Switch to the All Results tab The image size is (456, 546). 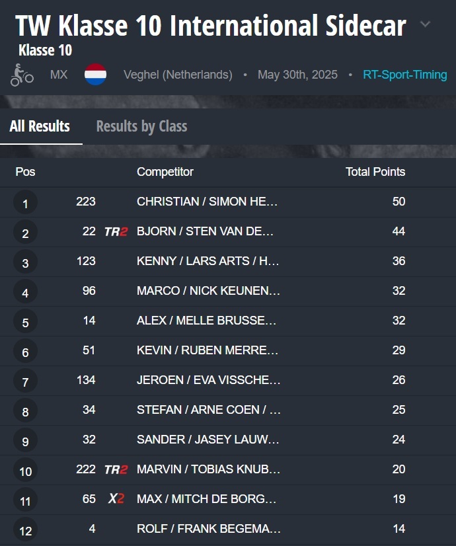pyautogui.click(x=40, y=126)
